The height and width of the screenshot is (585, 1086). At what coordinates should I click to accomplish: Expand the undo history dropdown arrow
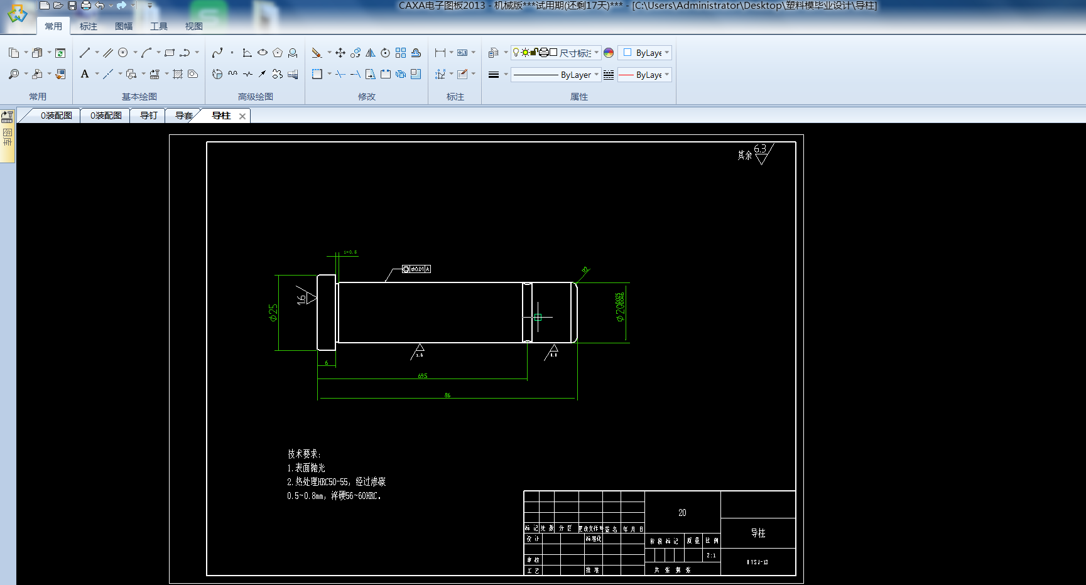pyautogui.click(x=111, y=6)
